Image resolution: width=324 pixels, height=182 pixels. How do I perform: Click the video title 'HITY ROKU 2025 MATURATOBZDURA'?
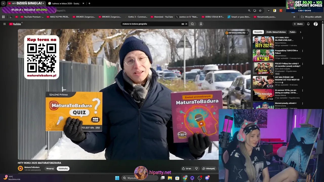coord(39,163)
